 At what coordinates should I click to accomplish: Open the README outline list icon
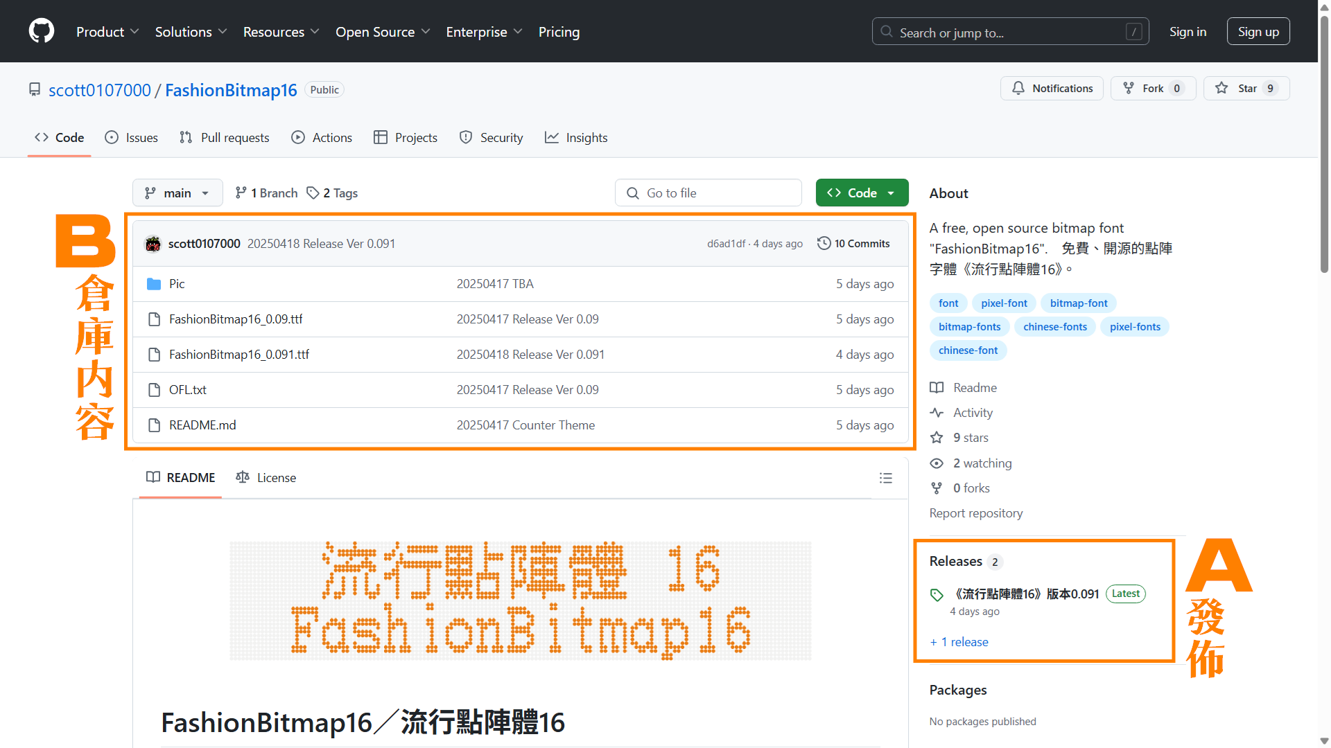coord(885,478)
